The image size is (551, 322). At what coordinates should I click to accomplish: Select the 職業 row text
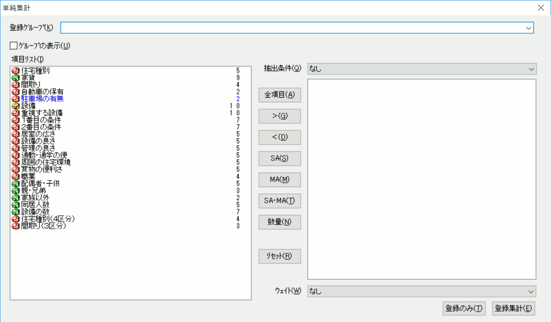(28, 176)
